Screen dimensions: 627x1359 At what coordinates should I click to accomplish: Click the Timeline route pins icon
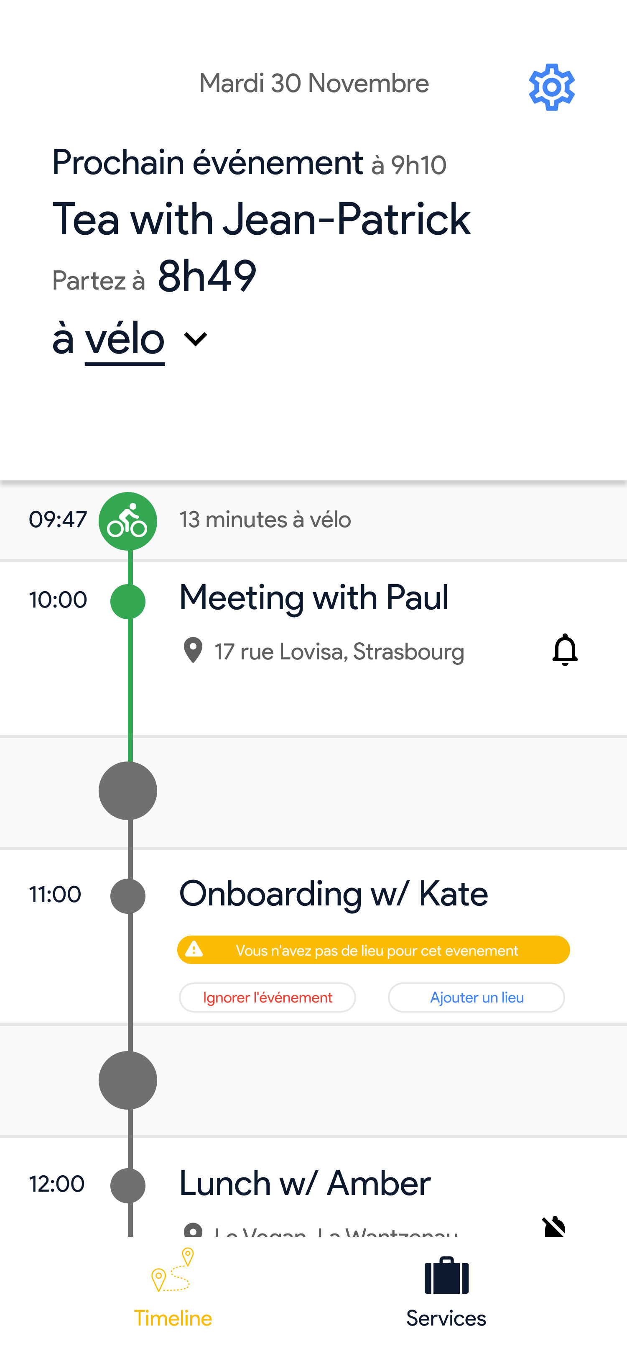click(173, 1270)
